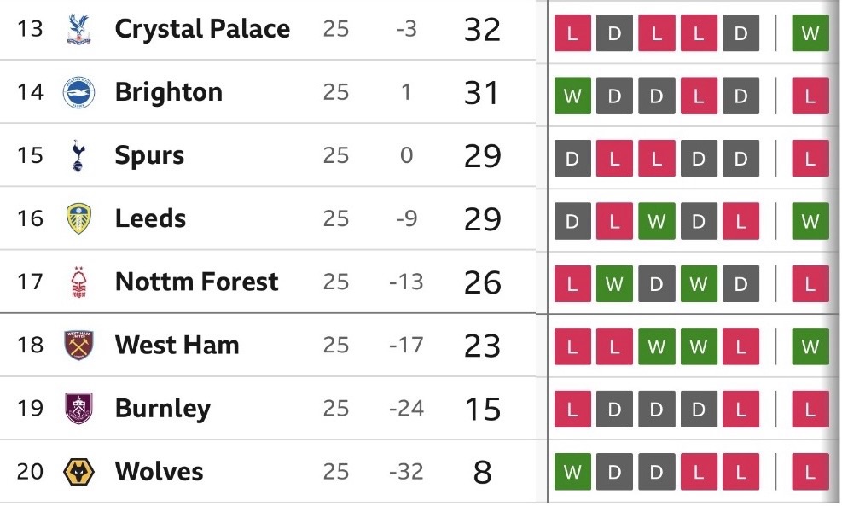842x506 pixels.
Task: Select the Nottm Forest tree crest
Action: (x=78, y=282)
